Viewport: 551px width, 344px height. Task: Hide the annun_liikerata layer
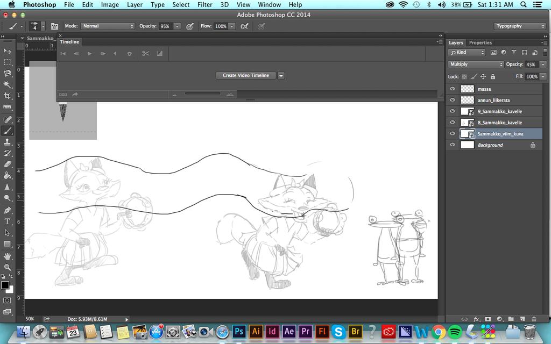[452, 100]
